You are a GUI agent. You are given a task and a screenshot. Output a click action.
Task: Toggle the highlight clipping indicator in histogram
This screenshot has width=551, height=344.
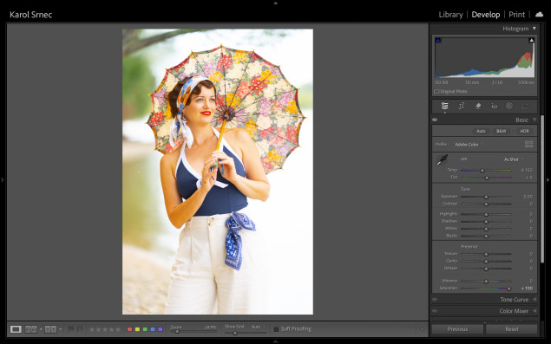(531, 41)
